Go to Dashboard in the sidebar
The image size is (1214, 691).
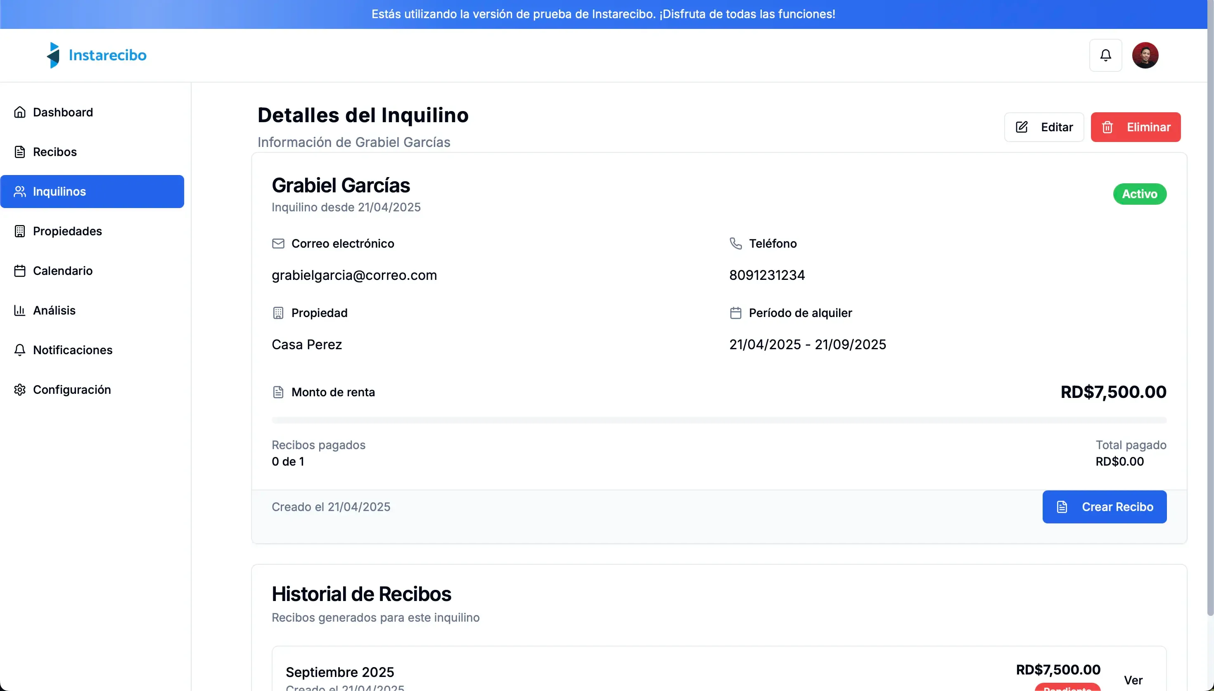92,112
